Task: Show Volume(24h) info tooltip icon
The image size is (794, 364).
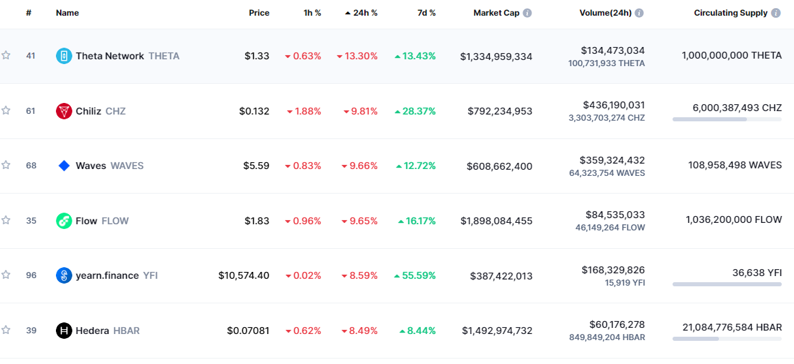Action: [x=639, y=13]
